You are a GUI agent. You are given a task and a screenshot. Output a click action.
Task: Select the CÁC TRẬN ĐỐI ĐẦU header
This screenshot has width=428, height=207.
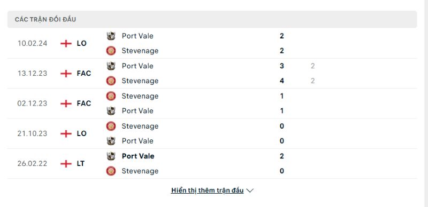click(x=212, y=19)
